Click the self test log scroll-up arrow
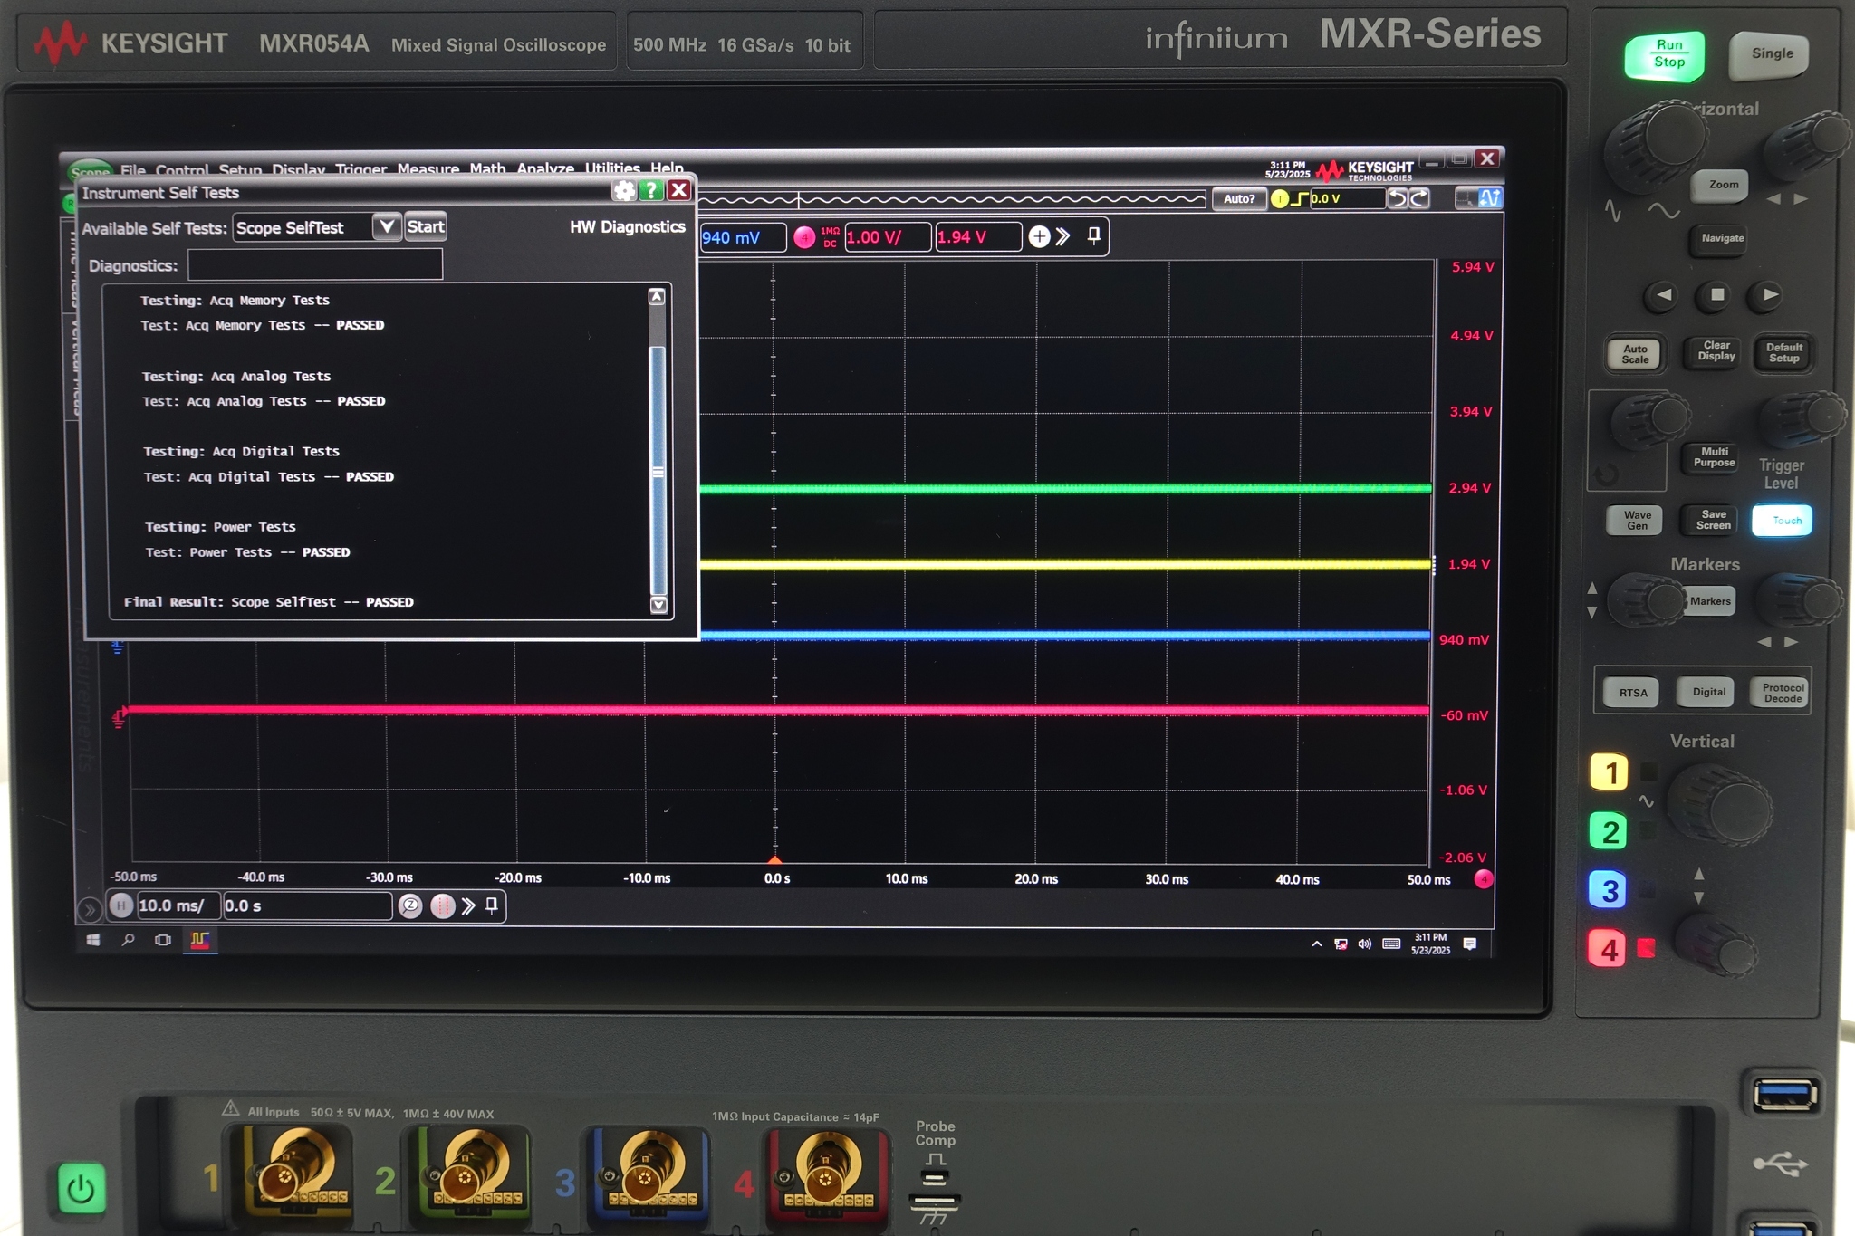The image size is (1855, 1236). pyautogui.click(x=657, y=297)
